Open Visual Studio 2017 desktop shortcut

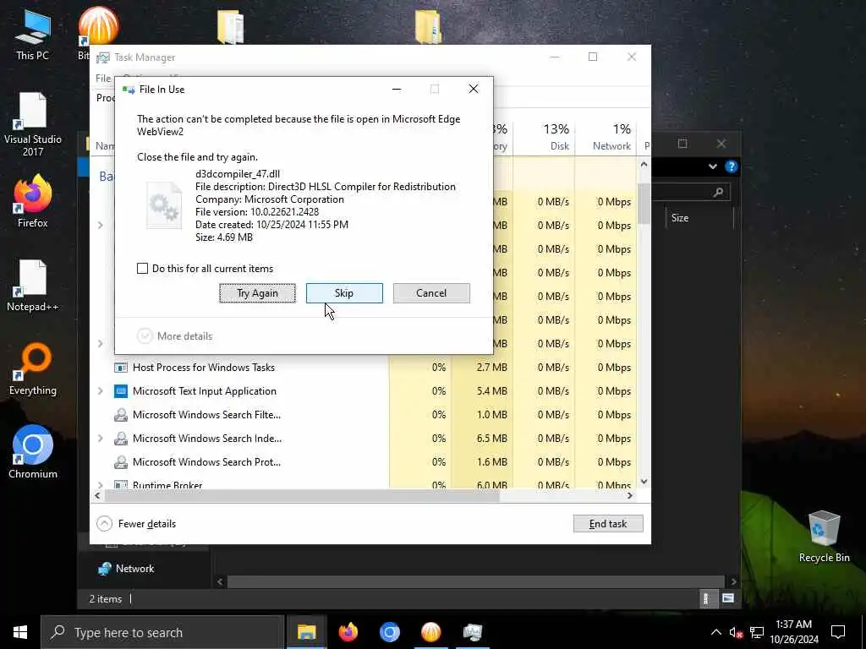click(33, 124)
